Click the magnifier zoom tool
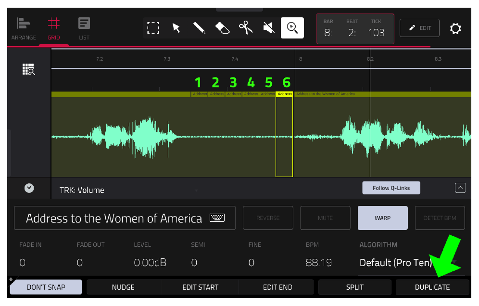Viewport: 479px width, 306px height. pyautogui.click(x=292, y=28)
